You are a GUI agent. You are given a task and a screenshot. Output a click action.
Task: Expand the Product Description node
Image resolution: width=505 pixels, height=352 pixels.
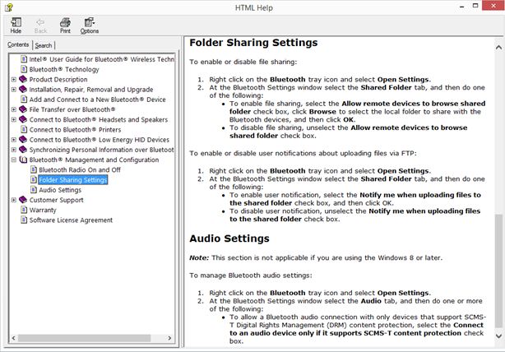click(13, 79)
